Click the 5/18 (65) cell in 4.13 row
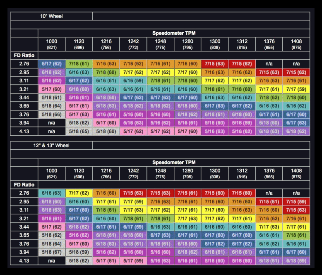The width and height of the screenshot is (322, 275). tap(79, 131)
